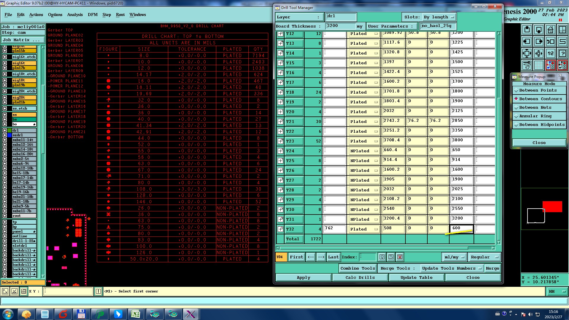Click the grid display icon
This screenshot has height=320, width=569.
tap(538, 65)
